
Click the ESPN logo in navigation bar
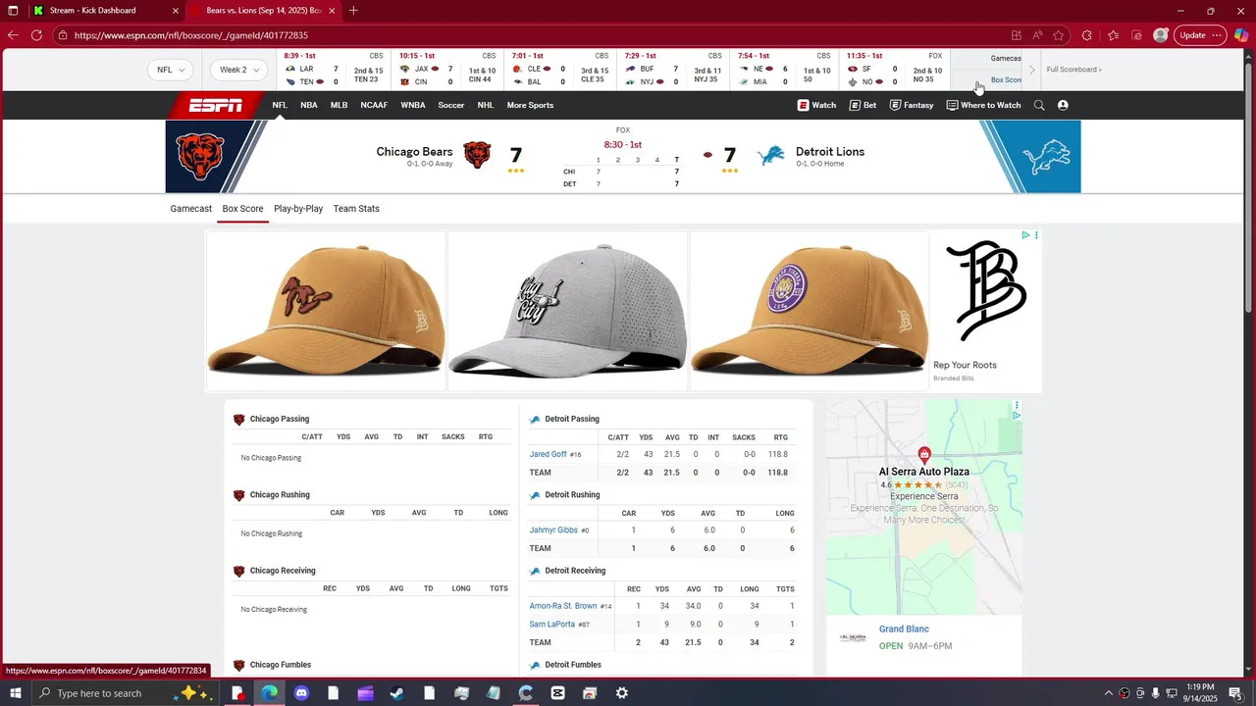pyautogui.click(x=216, y=105)
